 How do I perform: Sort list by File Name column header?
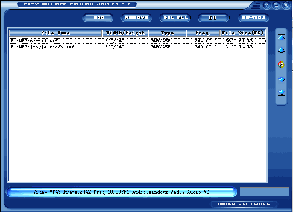pyautogui.click(x=56, y=33)
